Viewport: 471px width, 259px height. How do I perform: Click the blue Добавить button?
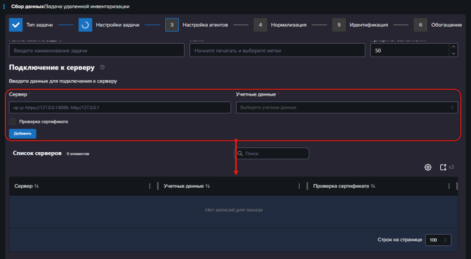pos(22,133)
